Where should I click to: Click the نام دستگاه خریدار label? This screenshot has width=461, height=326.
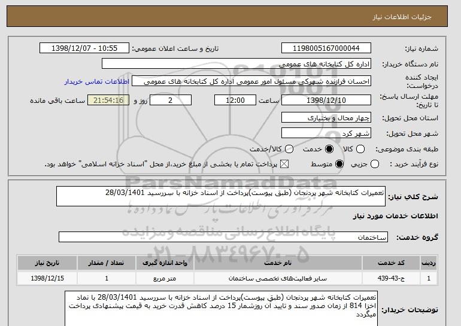pyautogui.click(x=410, y=64)
